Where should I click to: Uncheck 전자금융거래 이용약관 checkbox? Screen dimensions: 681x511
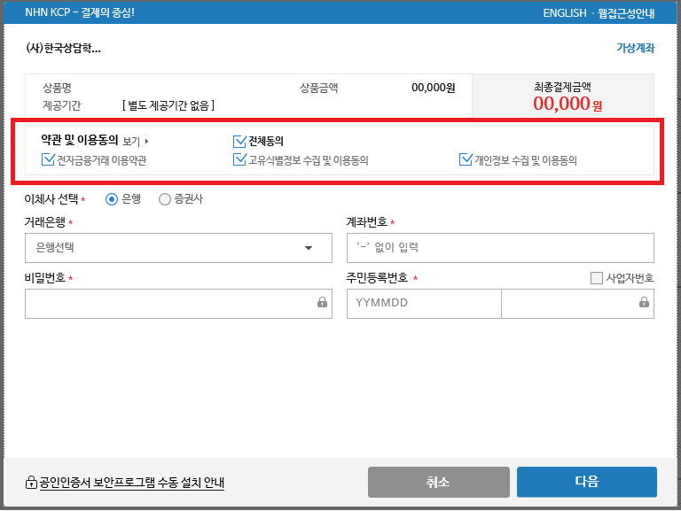point(48,159)
